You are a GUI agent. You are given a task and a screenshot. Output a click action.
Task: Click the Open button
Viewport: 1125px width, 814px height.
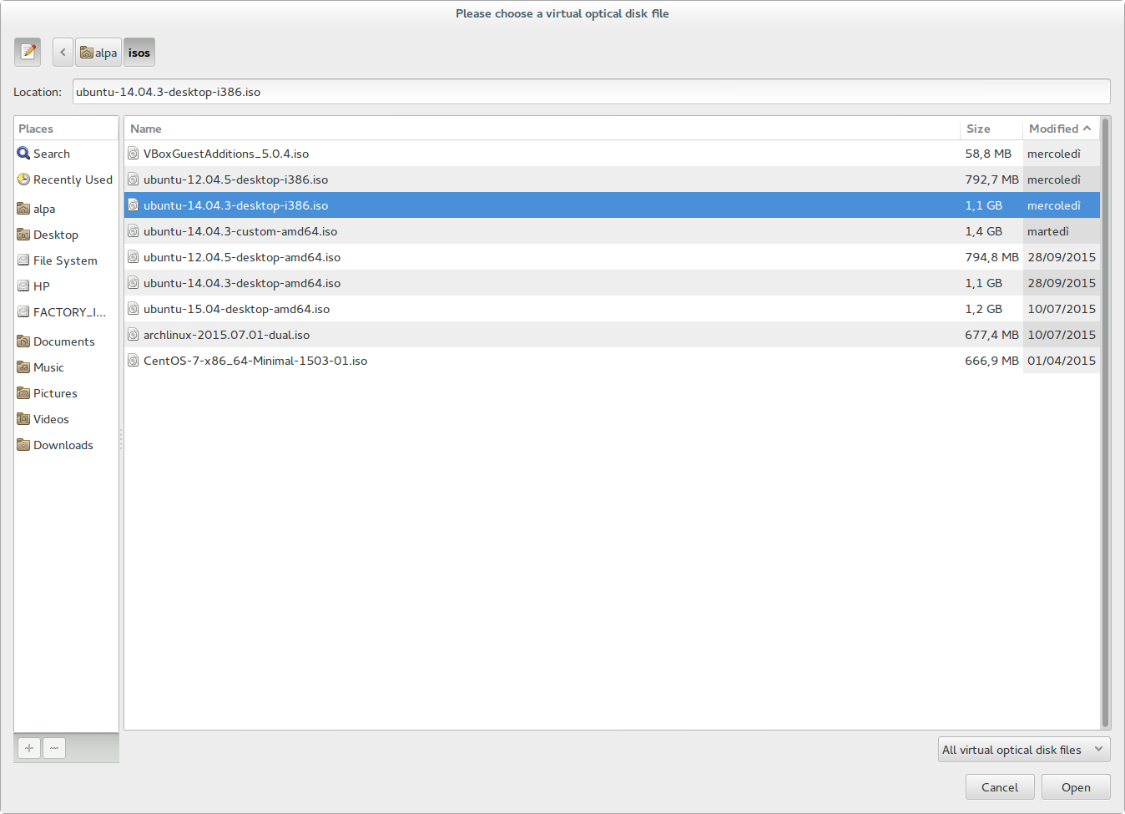(x=1076, y=787)
